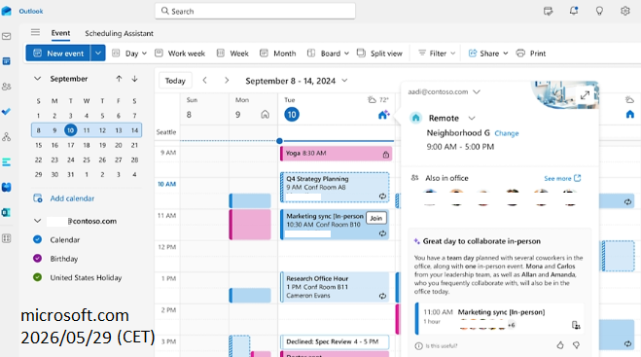Click Add calendar link
The height and width of the screenshot is (357, 641).
pos(72,198)
